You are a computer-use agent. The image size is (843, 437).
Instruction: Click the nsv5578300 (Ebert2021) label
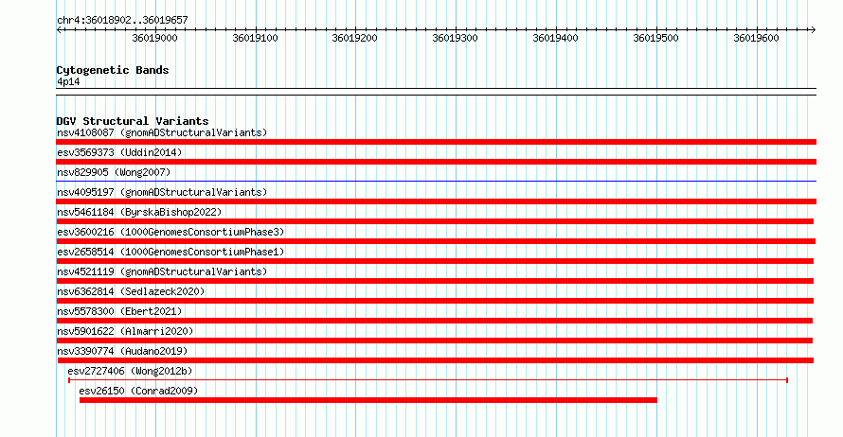coord(119,311)
